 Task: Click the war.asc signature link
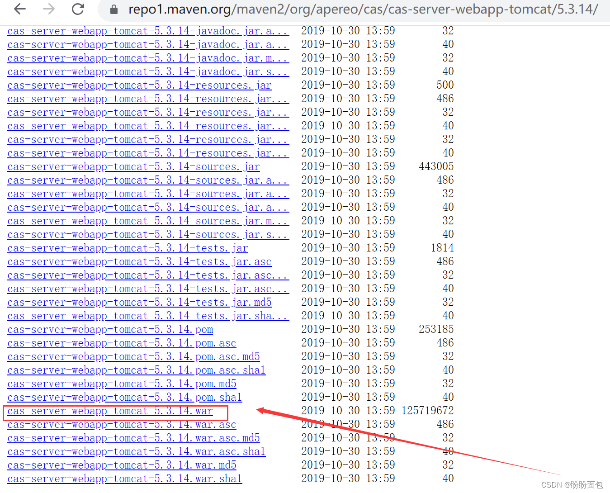(122, 424)
